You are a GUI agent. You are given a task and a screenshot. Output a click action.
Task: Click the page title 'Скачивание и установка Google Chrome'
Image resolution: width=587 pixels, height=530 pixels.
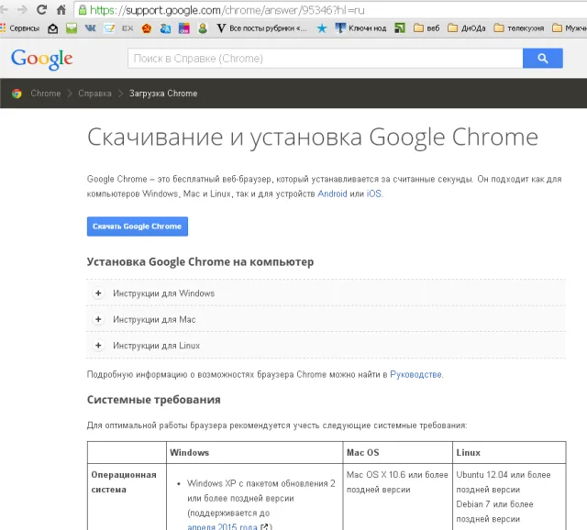(313, 138)
